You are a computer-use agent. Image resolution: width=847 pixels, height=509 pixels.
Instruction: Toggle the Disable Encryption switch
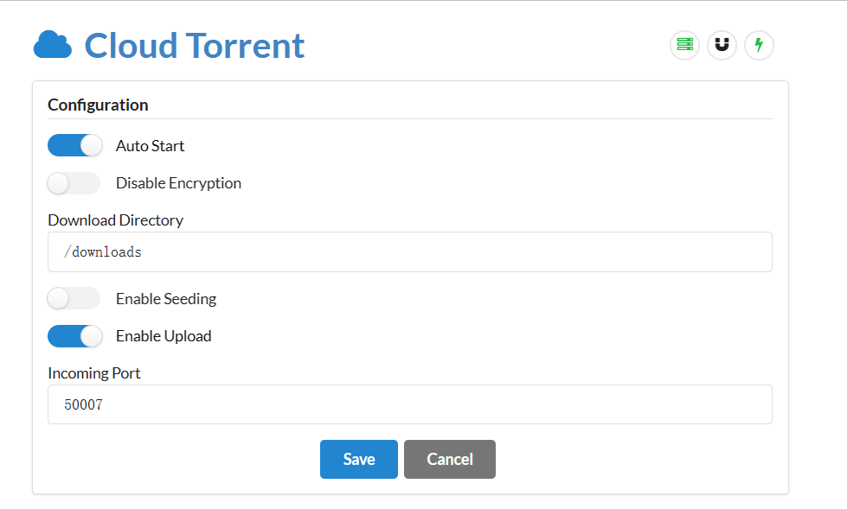[74, 183]
